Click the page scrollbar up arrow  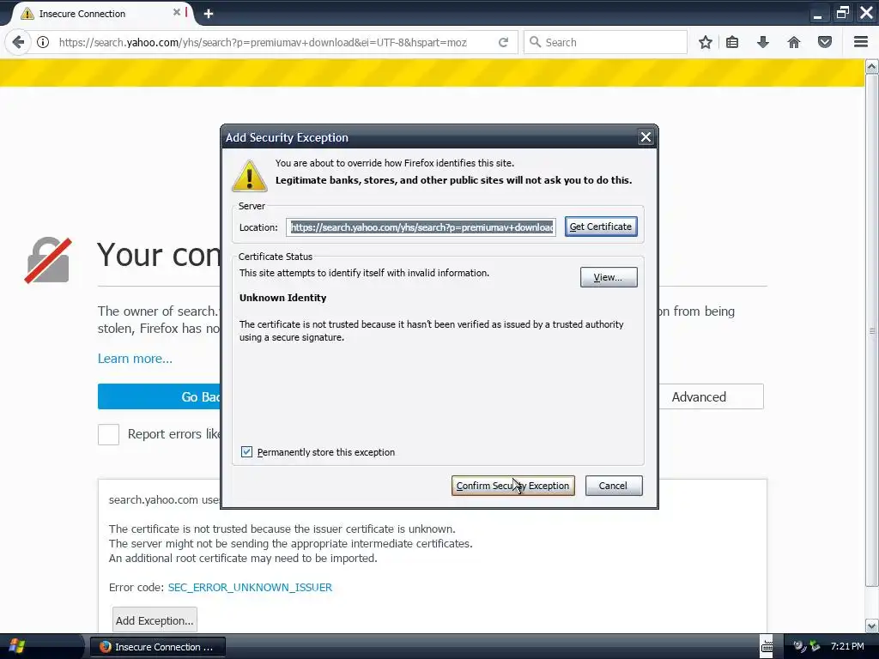872,66
